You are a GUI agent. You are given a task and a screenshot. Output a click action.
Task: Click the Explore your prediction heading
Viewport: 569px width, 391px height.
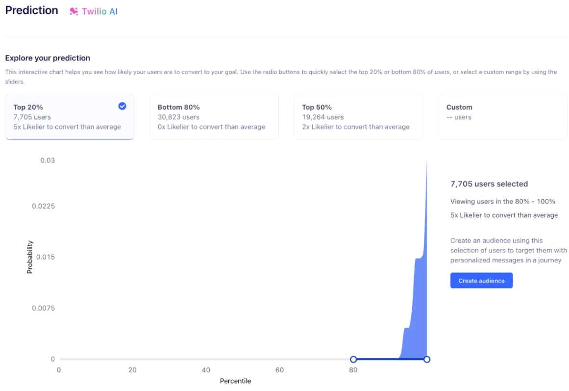(48, 58)
